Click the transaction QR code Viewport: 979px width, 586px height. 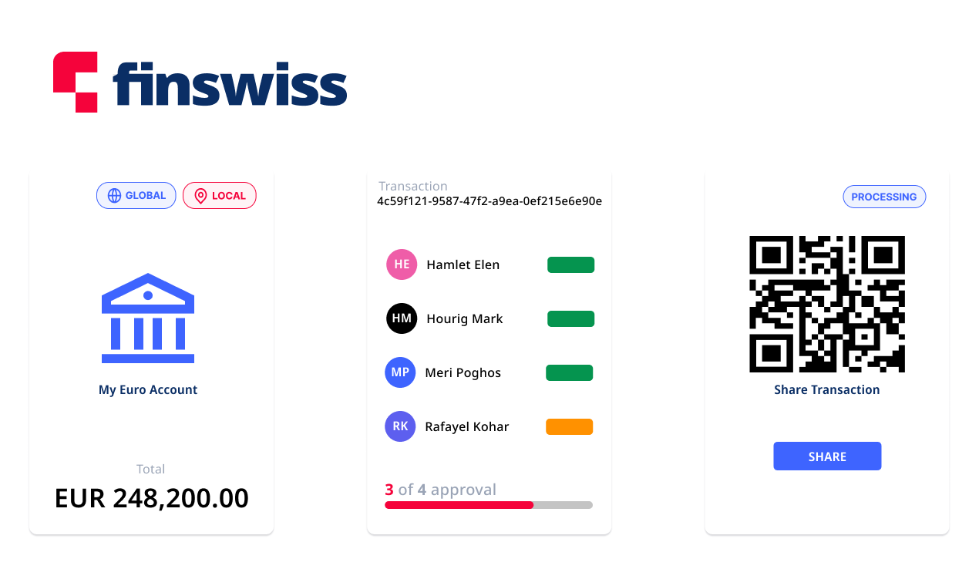pos(827,304)
